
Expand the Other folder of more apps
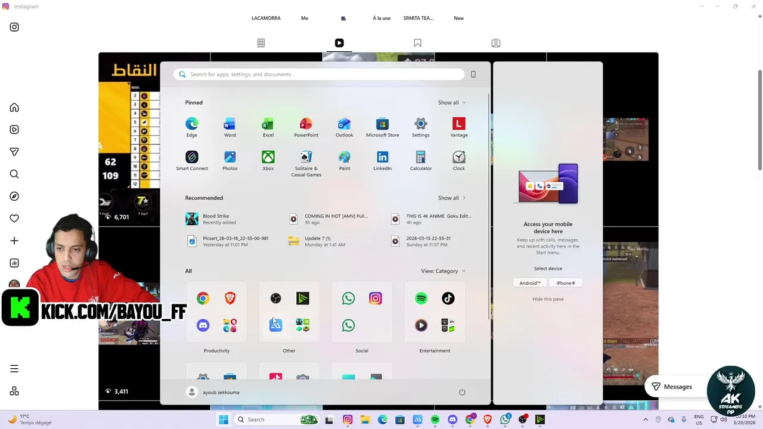tap(303, 325)
